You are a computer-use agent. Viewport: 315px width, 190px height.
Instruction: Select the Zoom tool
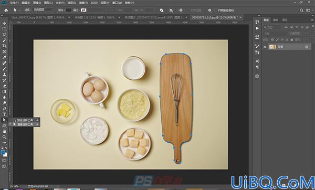point(4,137)
